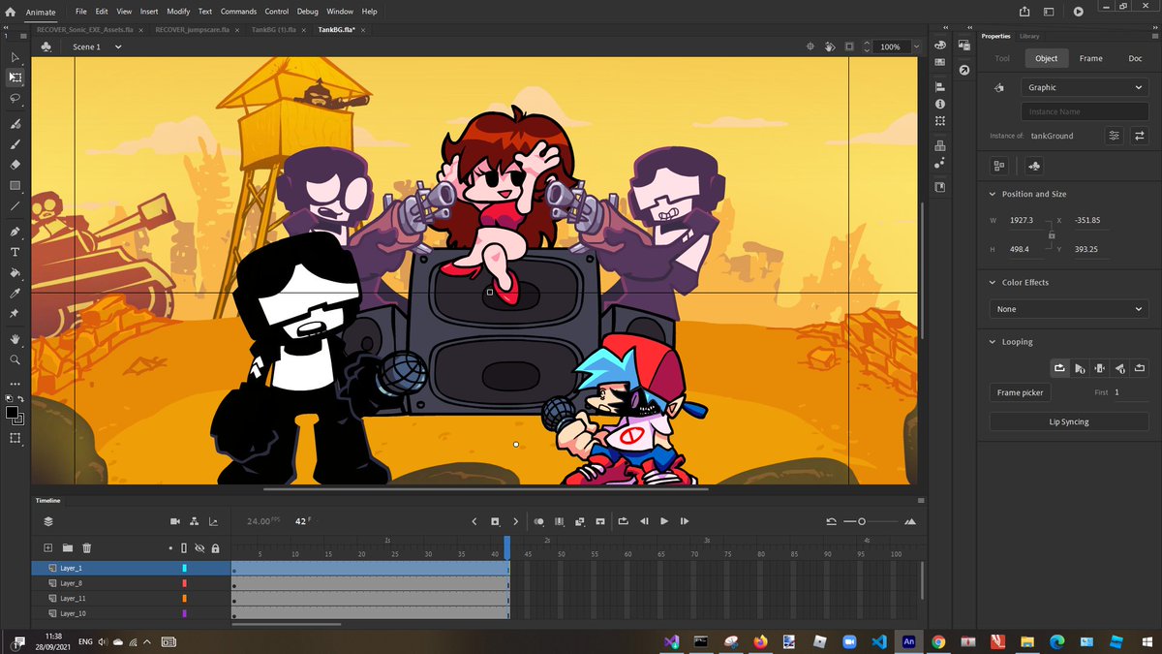Switch to the Frame properties tab
The height and width of the screenshot is (654, 1162).
pyautogui.click(x=1090, y=58)
